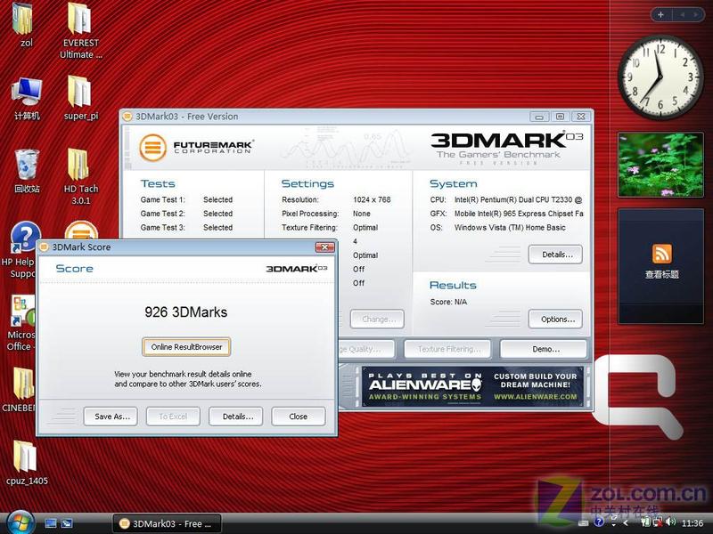
Task: Click 'Windows Vista (TM) Home Basic' text
Action: click(510, 228)
